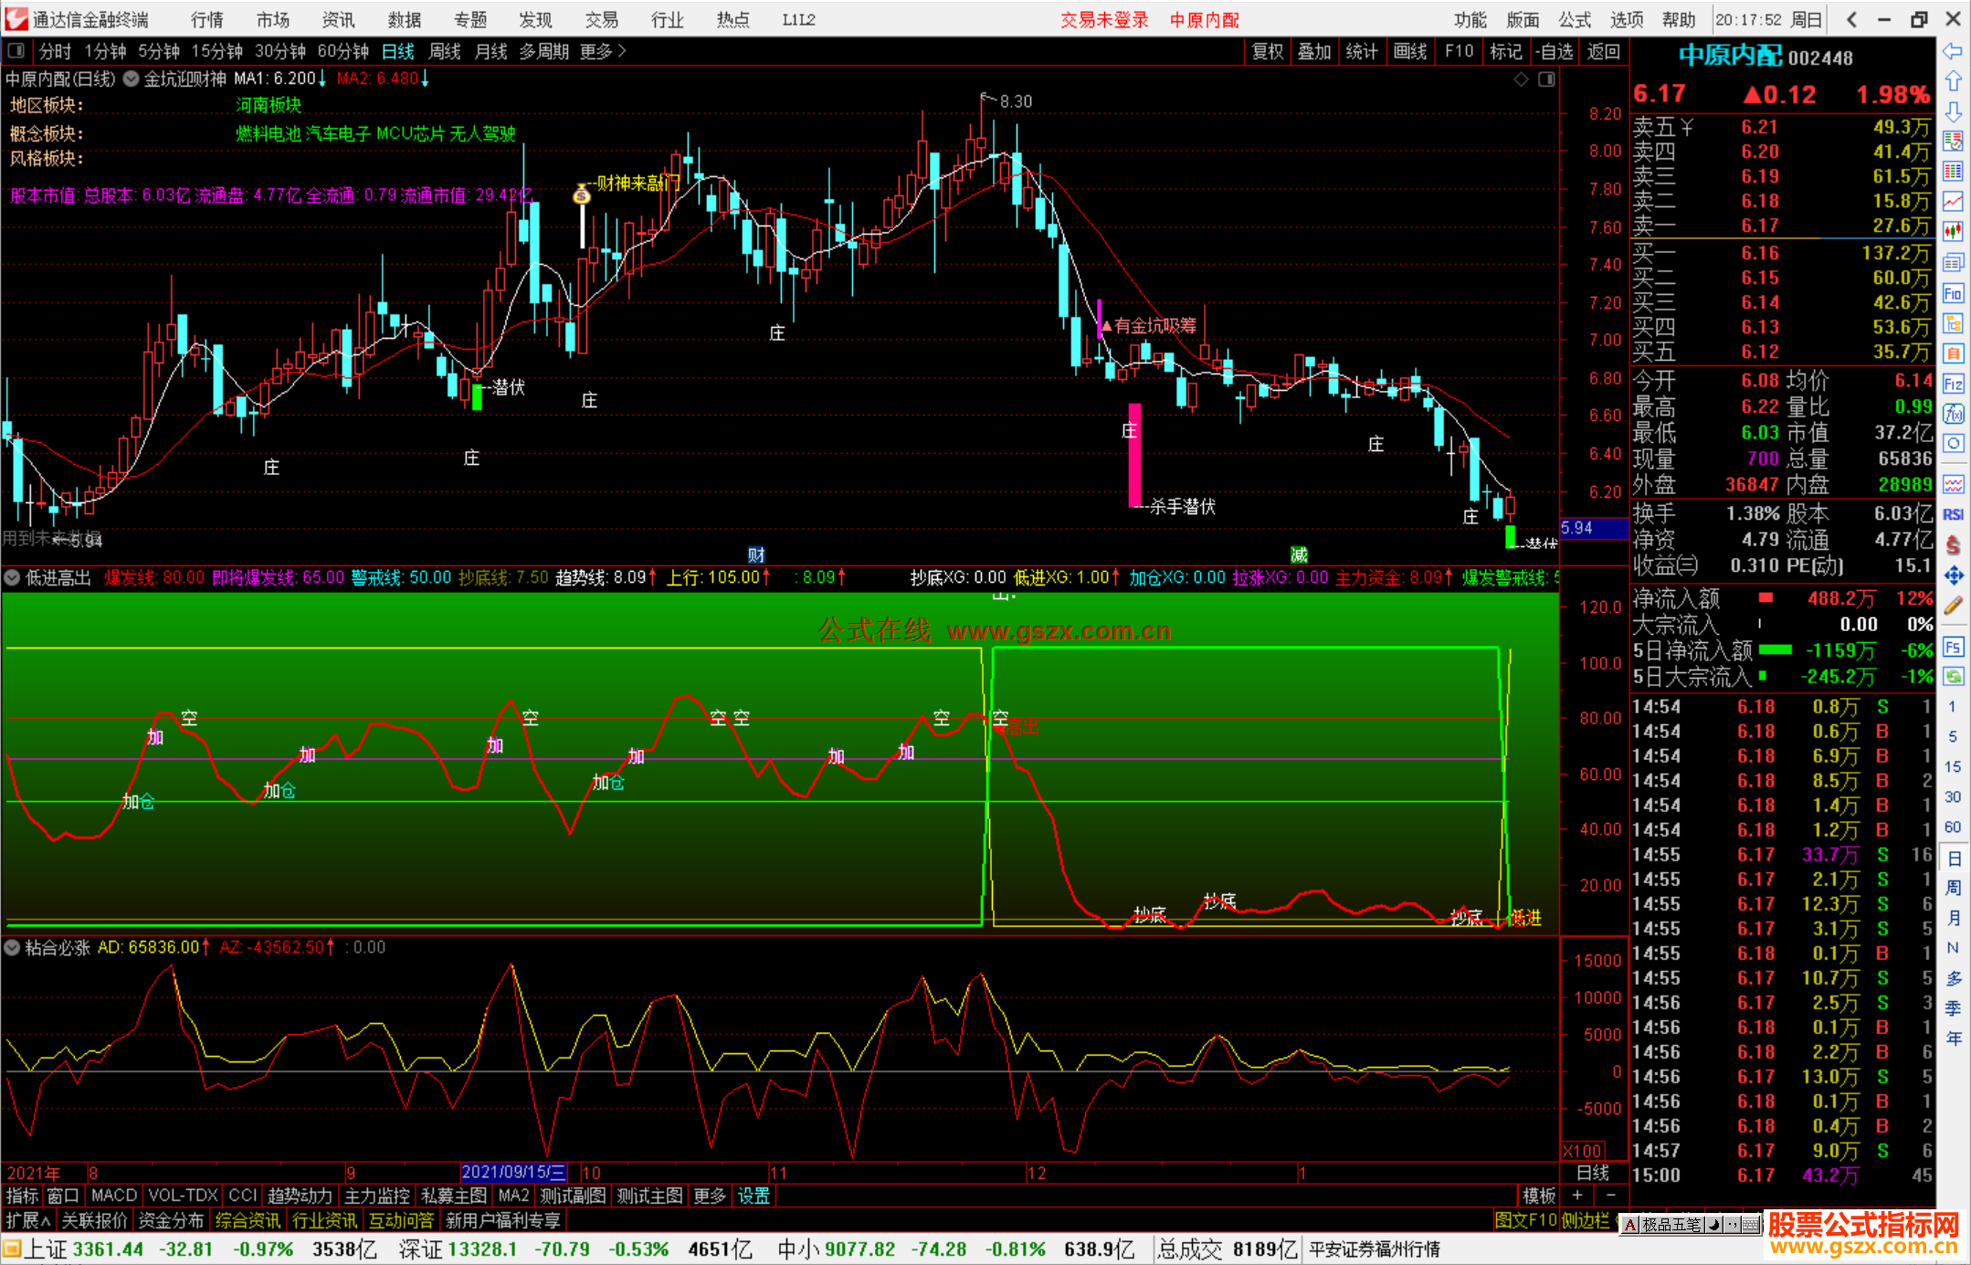Switch chart to 周线 weekly period
The image size is (1971, 1265).
click(445, 51)
